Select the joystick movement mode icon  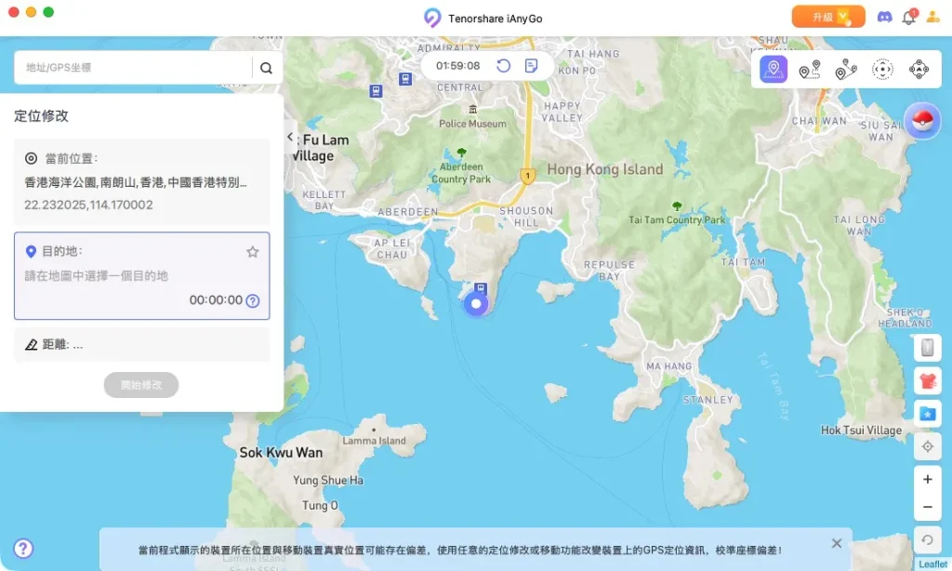(x=919, y=69)
